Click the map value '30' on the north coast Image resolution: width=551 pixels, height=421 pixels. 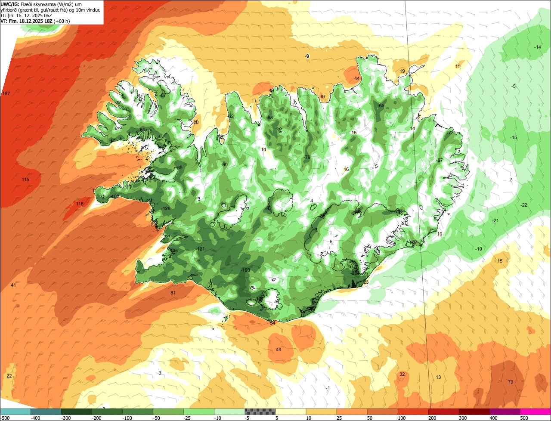322,96
